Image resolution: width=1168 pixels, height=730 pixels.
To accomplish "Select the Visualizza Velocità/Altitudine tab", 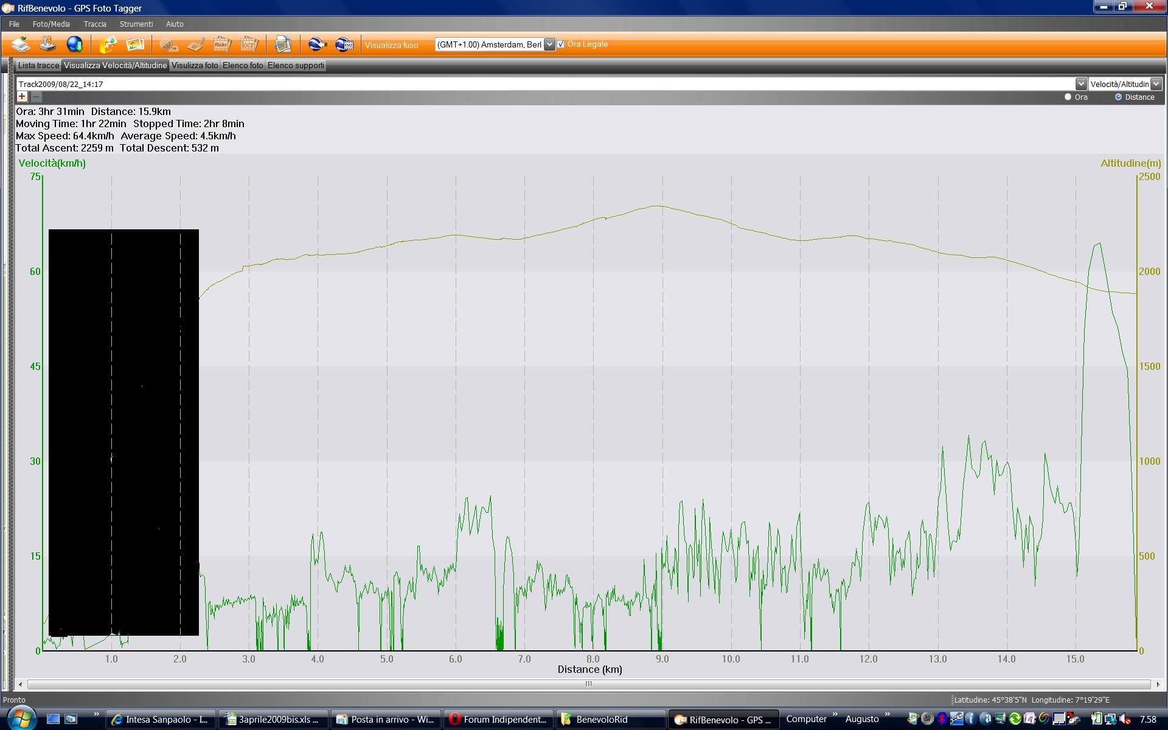I will pos(115,65).
